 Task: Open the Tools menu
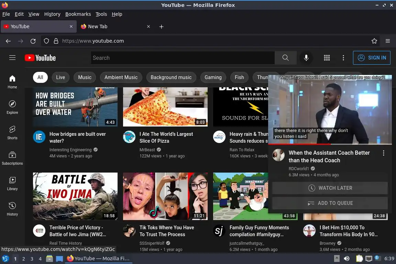pyautogui.click(x=101, y=14)
